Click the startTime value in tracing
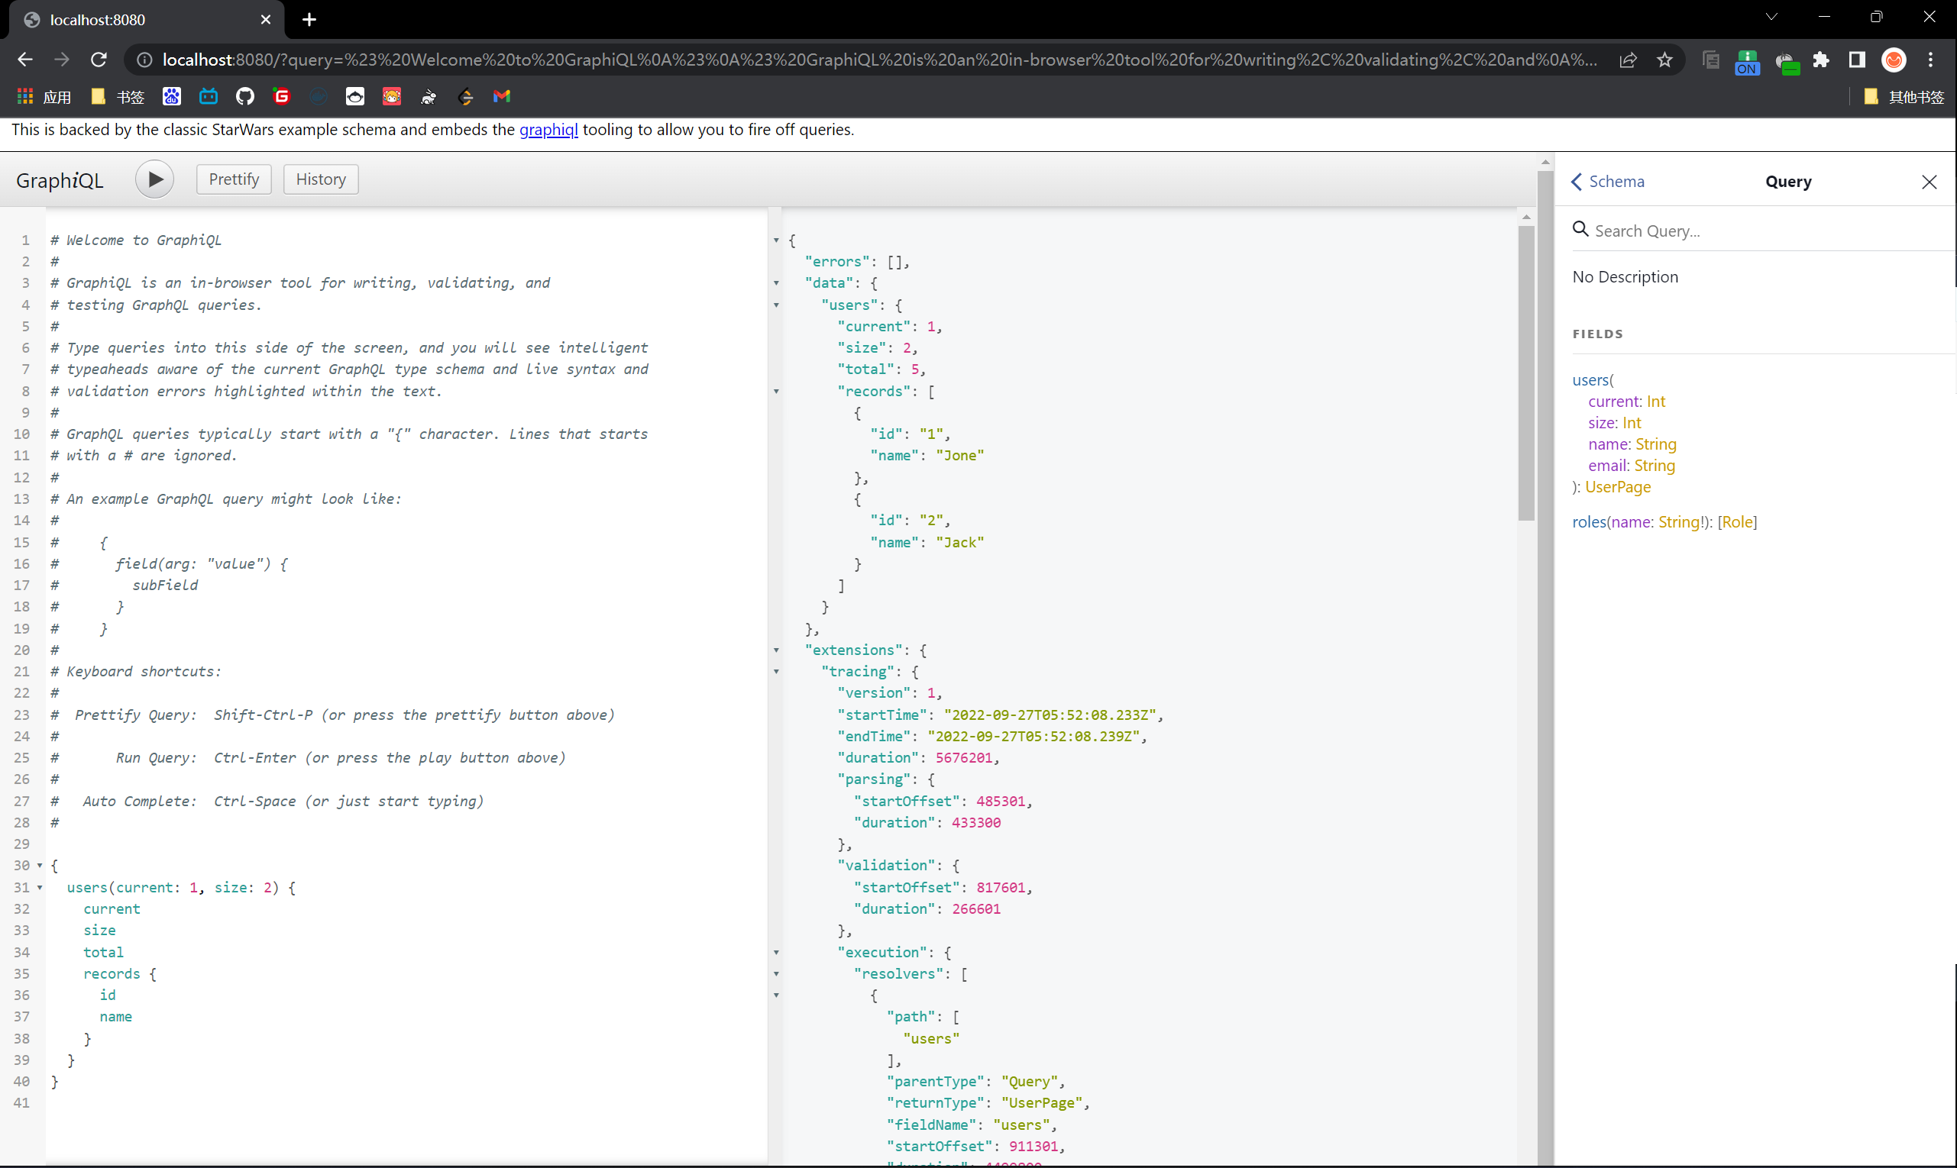Viewport: 1957px width, 1168px height. point(1050,715)
